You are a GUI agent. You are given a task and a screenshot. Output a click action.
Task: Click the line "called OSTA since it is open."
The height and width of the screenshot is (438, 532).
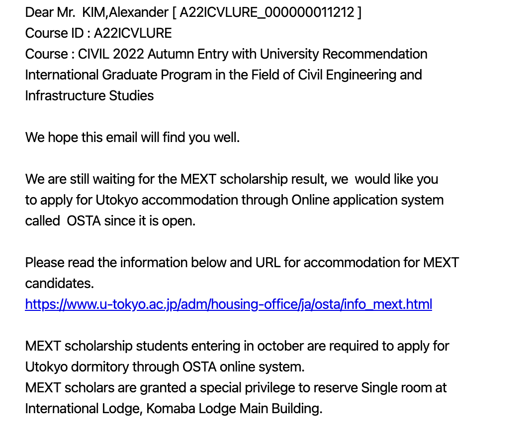tap(110, 220)
